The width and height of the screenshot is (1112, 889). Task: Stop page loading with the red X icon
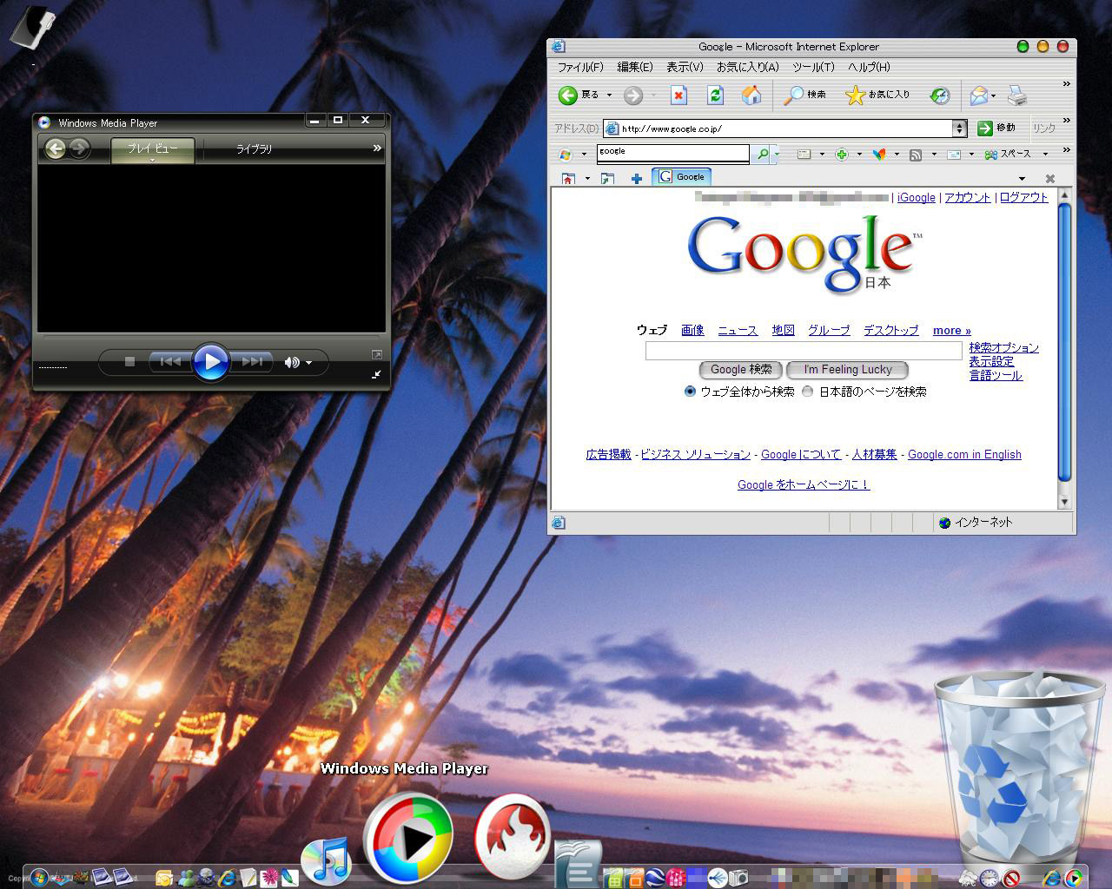click(678, 95)
